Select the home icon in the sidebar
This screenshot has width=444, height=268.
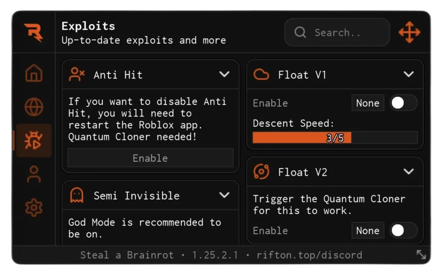(x=34, y=74)
